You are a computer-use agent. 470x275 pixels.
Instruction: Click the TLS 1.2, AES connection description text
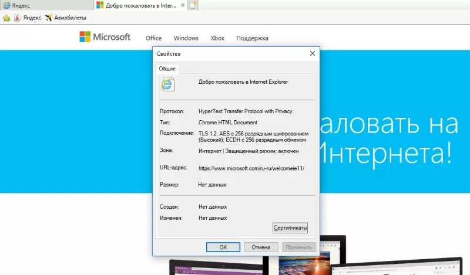253,137
